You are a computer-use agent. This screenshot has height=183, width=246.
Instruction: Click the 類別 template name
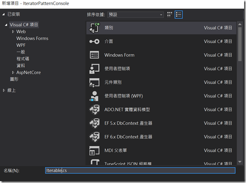pyautogui.click(x=109, y=28)
